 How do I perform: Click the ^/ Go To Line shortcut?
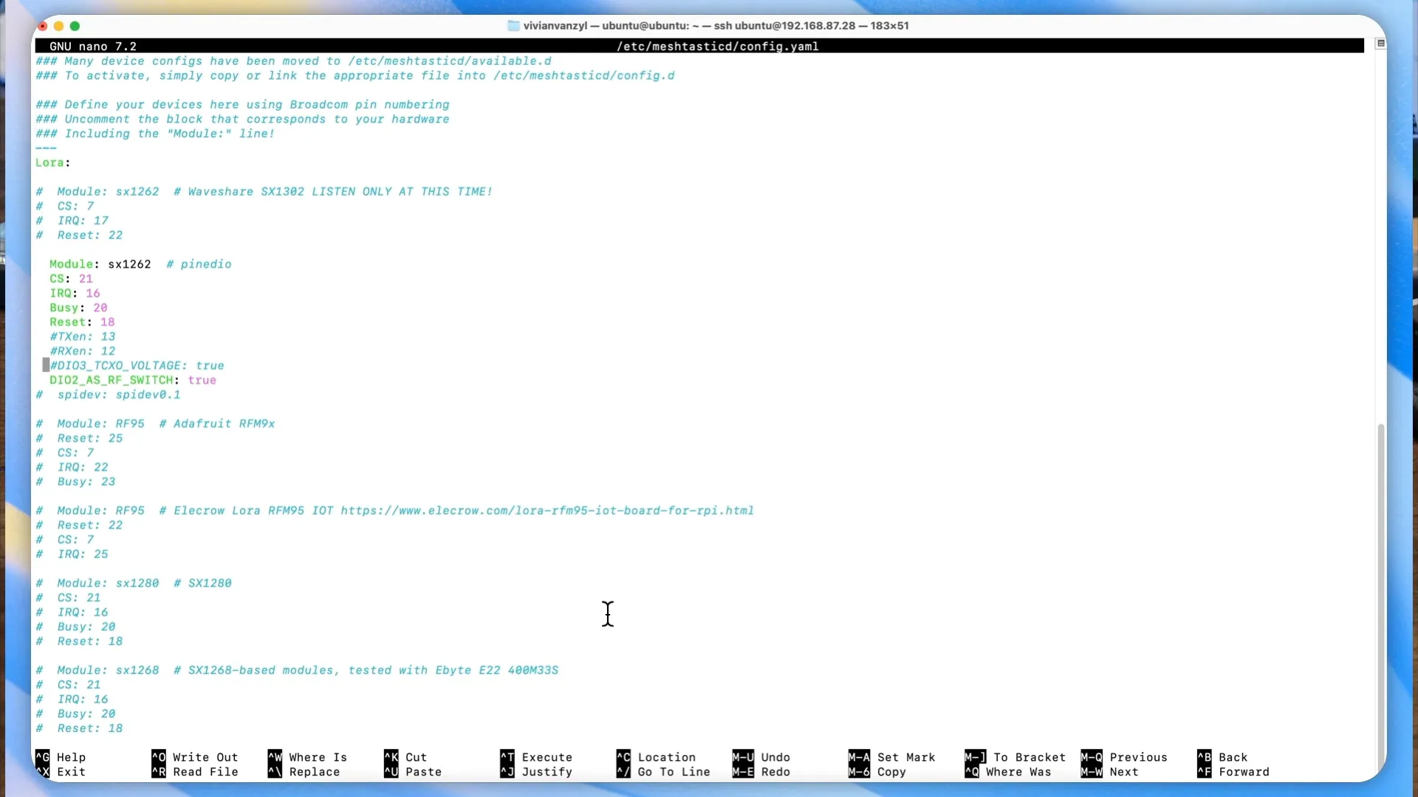(x=663, y=772)
